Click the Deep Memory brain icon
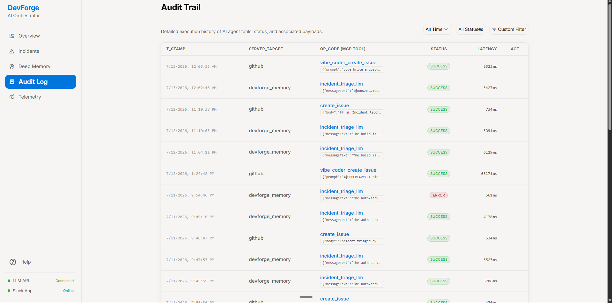 12,66
